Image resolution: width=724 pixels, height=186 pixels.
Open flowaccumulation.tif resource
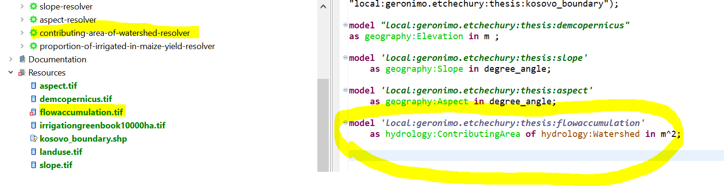tap(82, 112)
